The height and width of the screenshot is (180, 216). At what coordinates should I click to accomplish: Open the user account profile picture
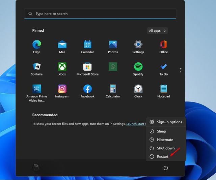pos(36,168)
